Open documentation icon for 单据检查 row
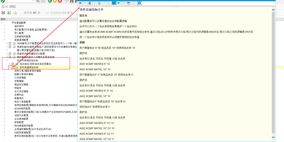Image resolution: width=284 pixels, height=142 pixels. coord(10,47)
